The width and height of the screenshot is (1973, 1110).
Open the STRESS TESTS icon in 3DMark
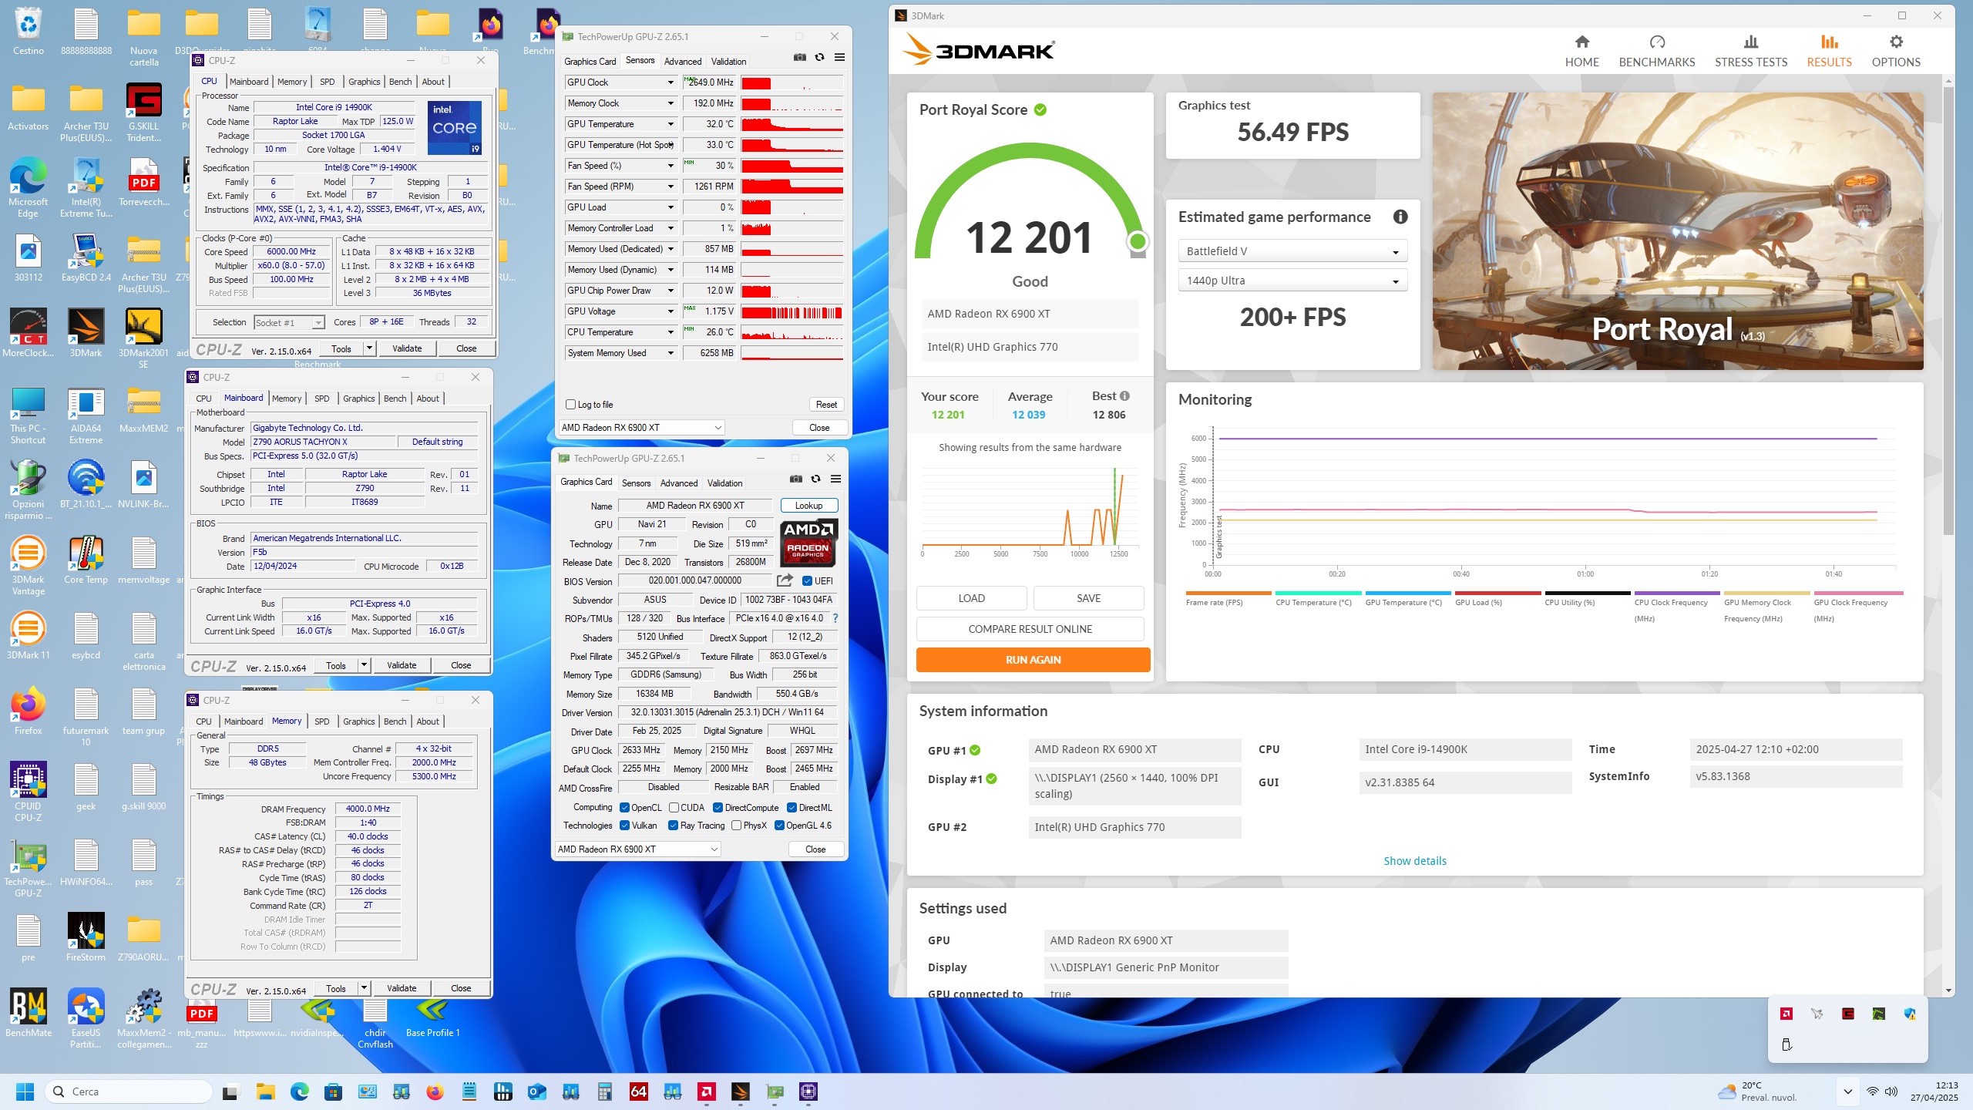click(1751, 42)
